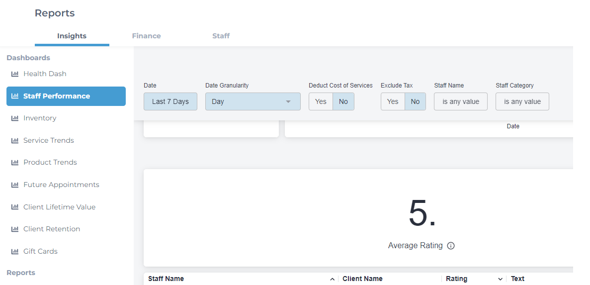Click Average Rating info icon

tap(451, 246)
